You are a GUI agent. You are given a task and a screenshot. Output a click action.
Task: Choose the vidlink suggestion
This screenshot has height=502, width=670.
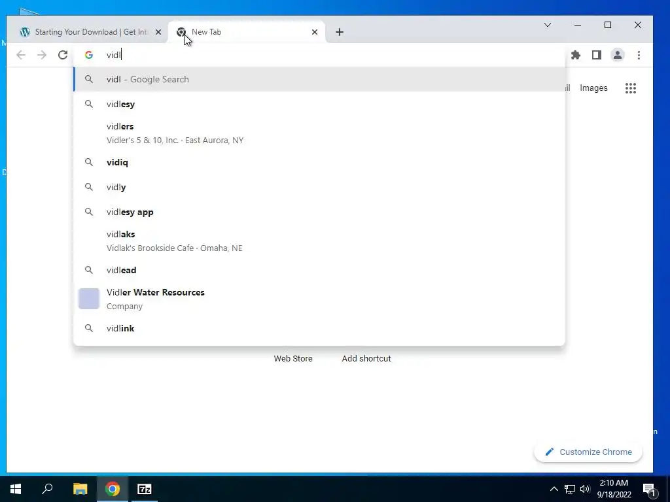click(319, 328)
